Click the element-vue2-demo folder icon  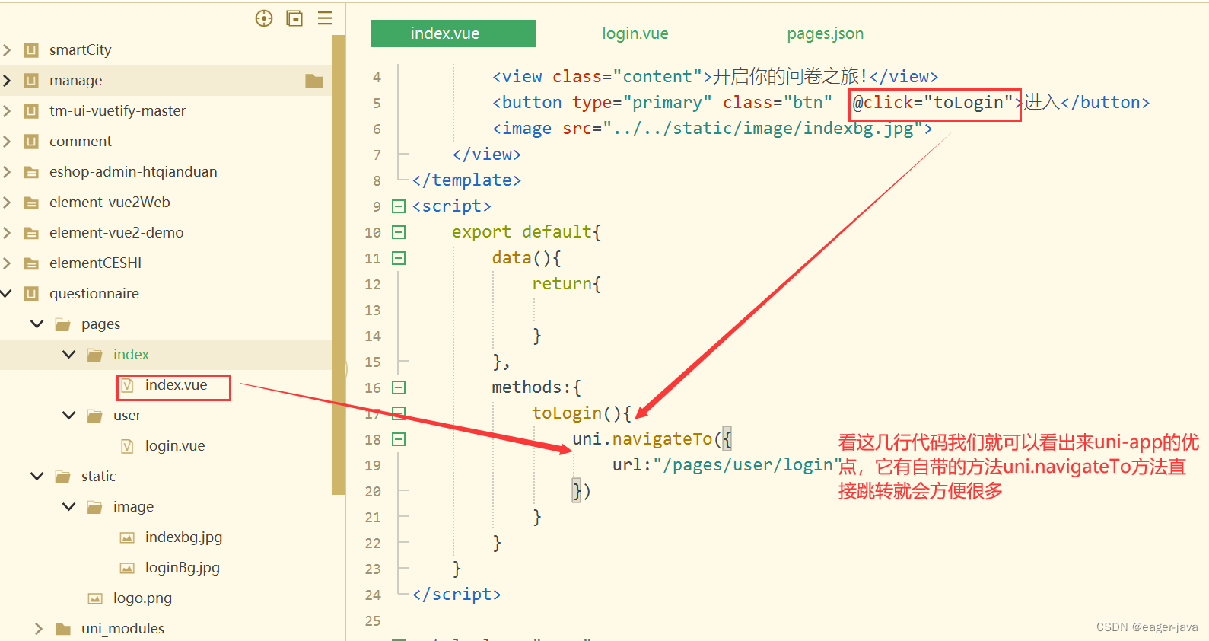(31, 233)
